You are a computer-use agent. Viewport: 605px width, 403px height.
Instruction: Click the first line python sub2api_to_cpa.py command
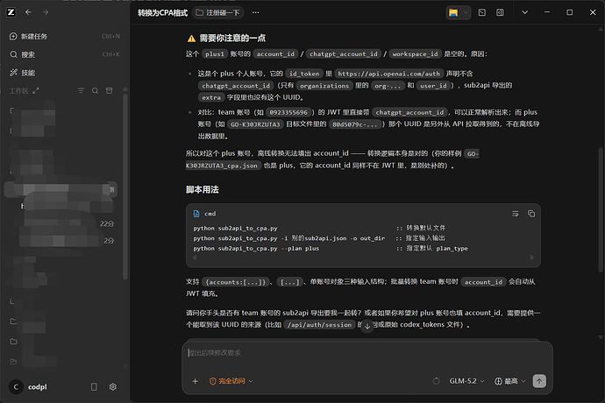[235, 228]
